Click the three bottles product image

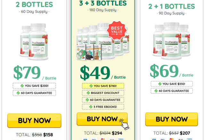pyautogui.click(x=171, y=41)
